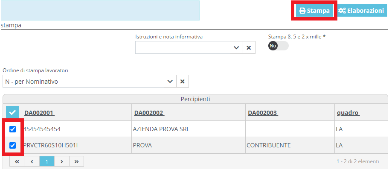Viewport: 389px width, 170px height.
Task: Expand the Istruzioni e nota informativa dropdown
Action: (236, 47)
